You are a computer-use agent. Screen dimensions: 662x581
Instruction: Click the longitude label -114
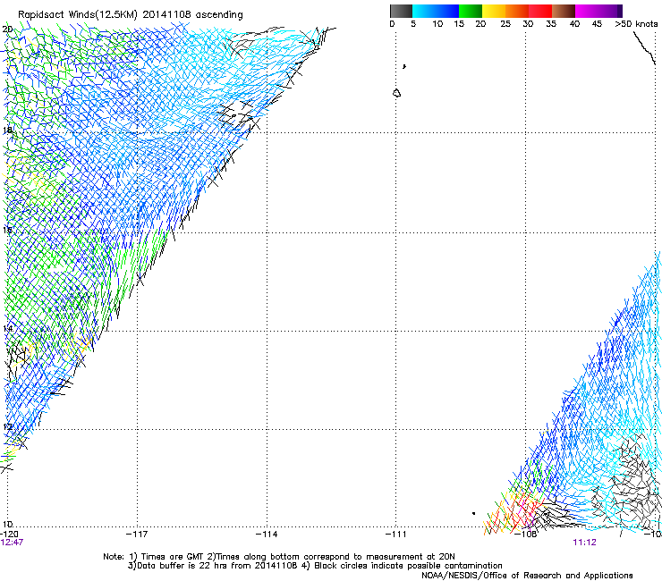[x=267, y=535]
